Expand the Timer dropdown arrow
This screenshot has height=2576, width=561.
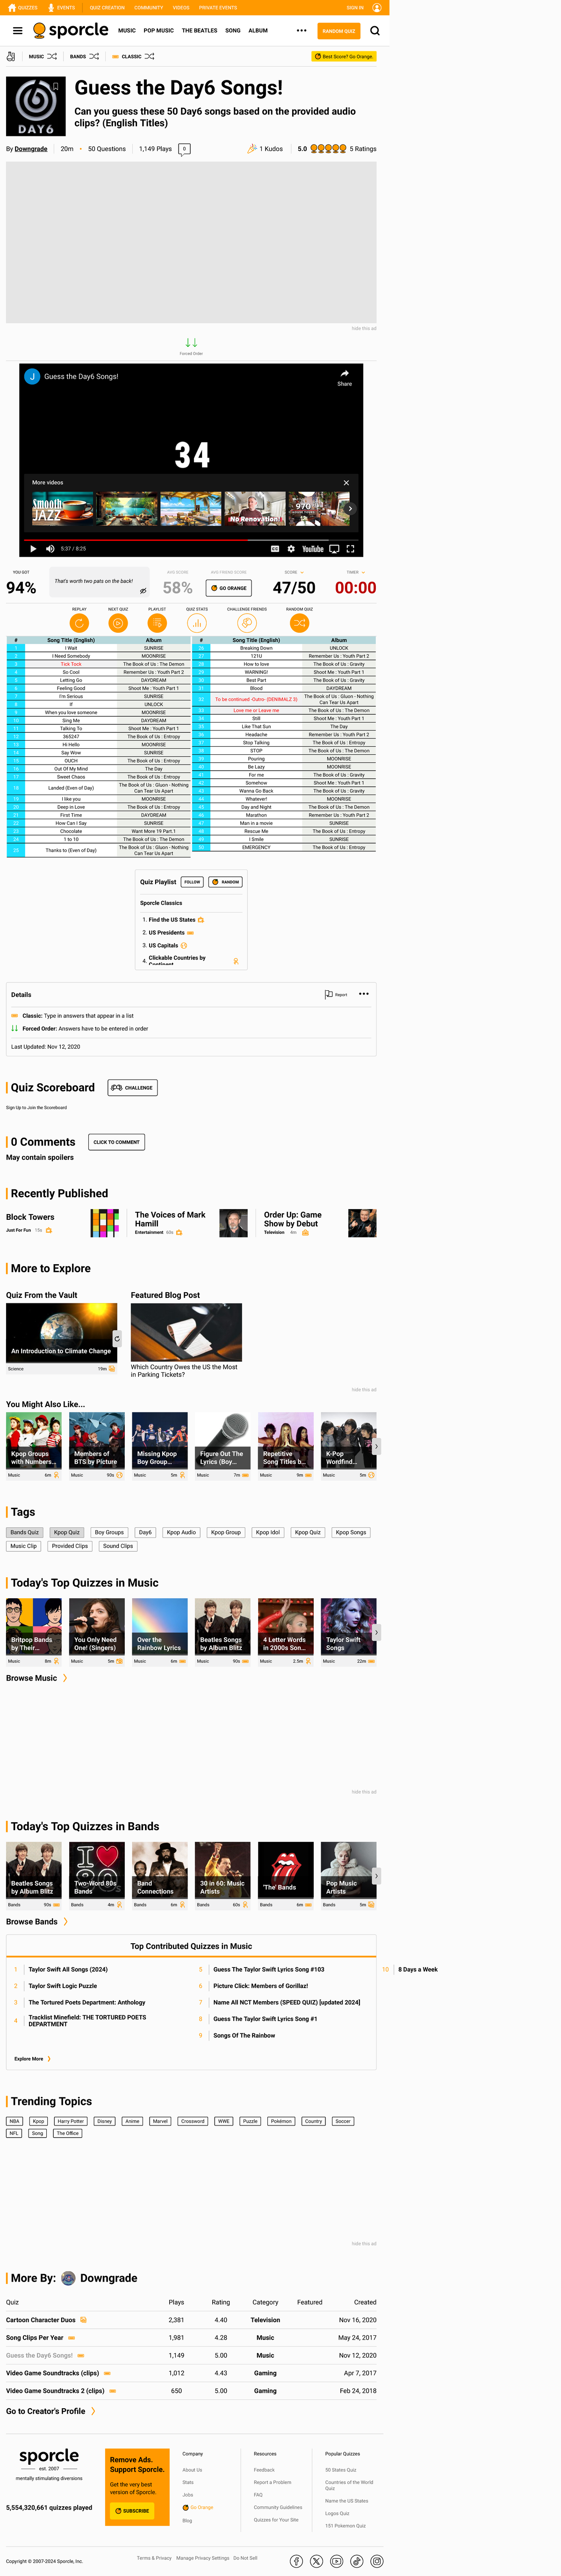coord(363,573)
